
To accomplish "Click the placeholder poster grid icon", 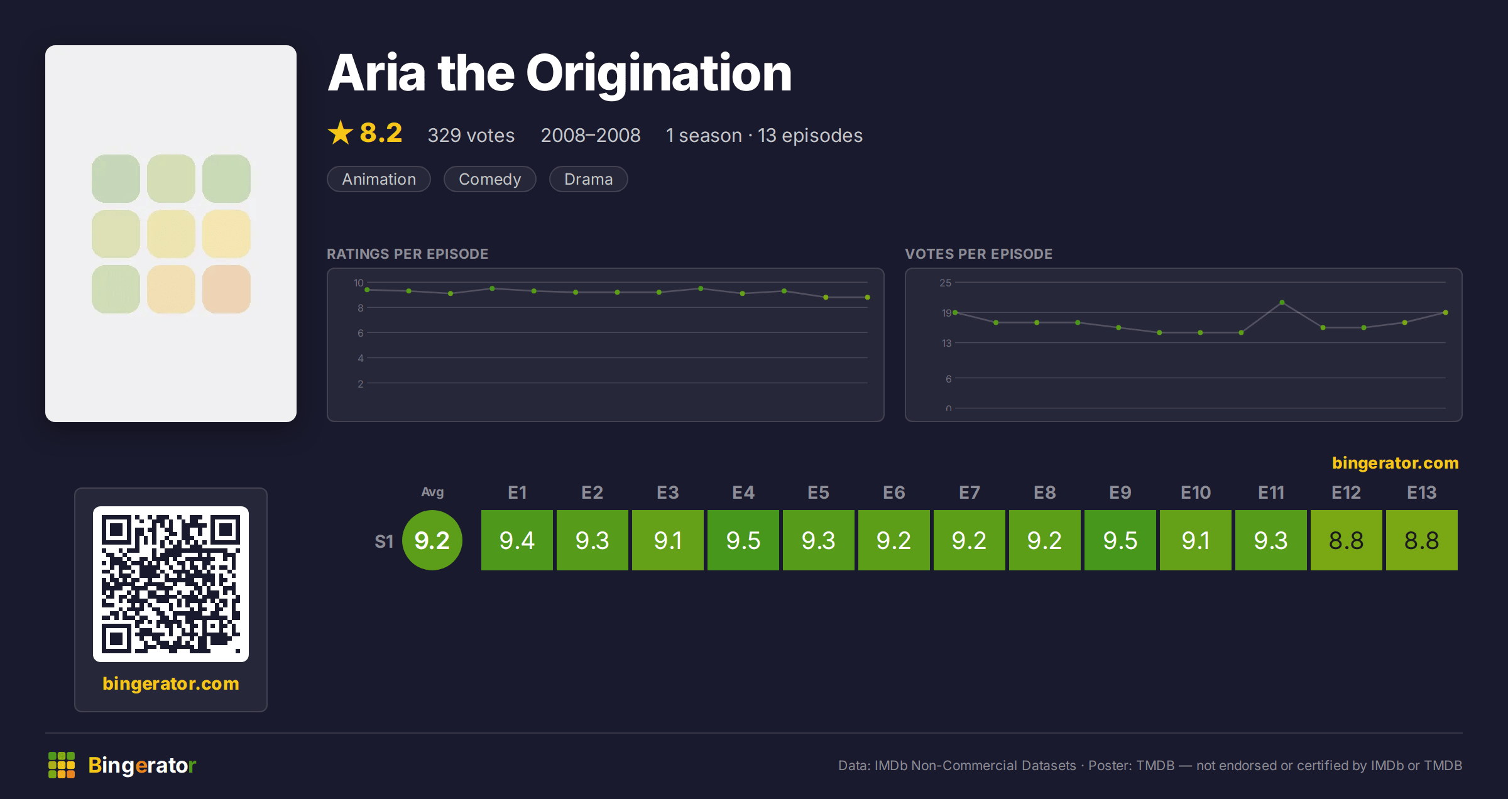I will 171,234.
